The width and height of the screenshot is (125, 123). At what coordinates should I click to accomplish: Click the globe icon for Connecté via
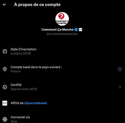[5, 119]
